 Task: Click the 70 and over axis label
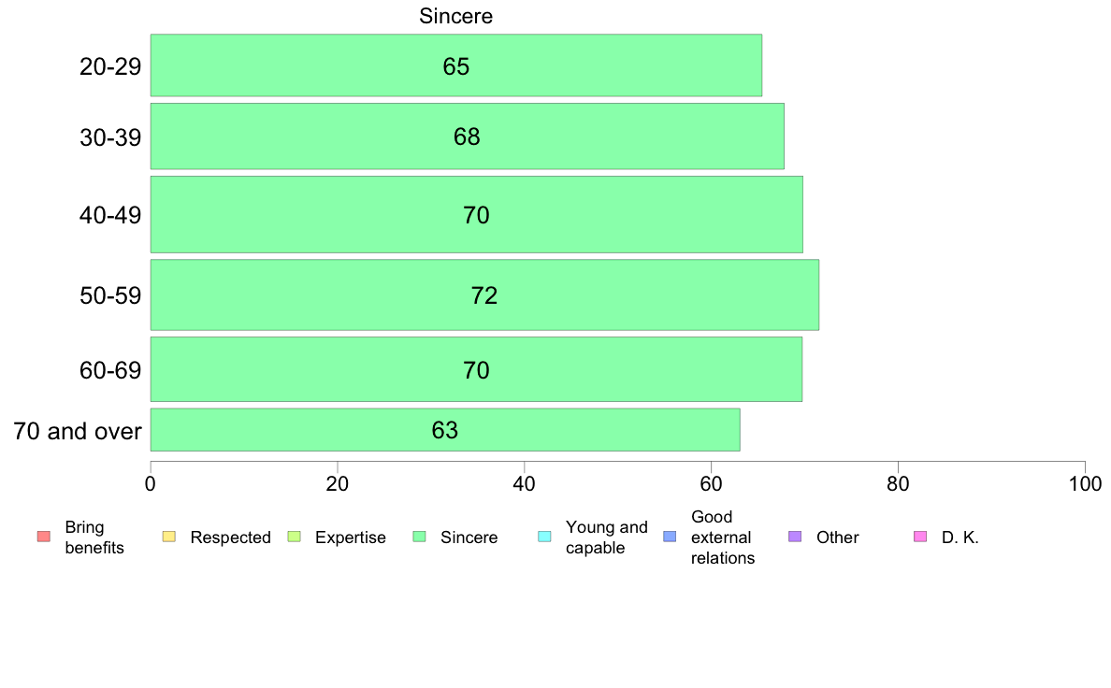(x=78, y=431)
